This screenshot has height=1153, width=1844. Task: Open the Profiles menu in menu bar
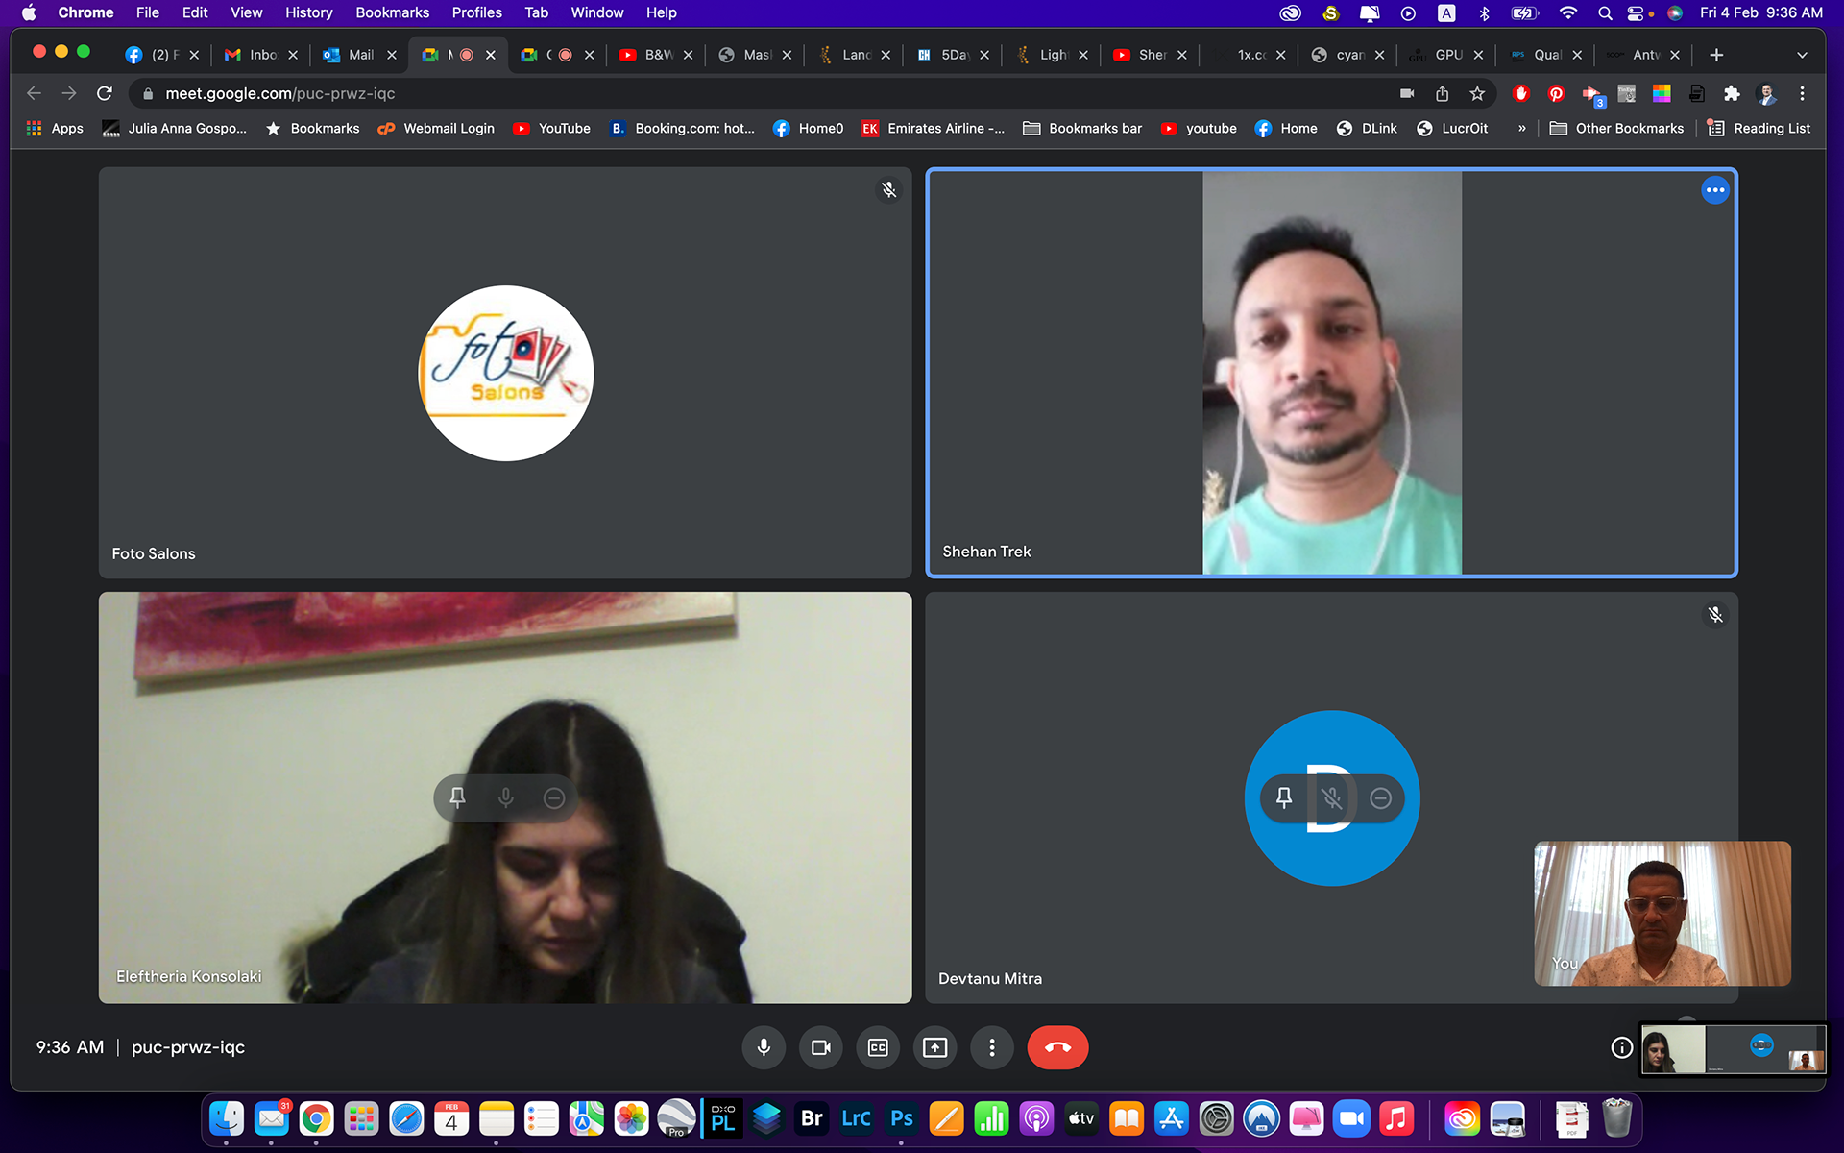[476, 12]
